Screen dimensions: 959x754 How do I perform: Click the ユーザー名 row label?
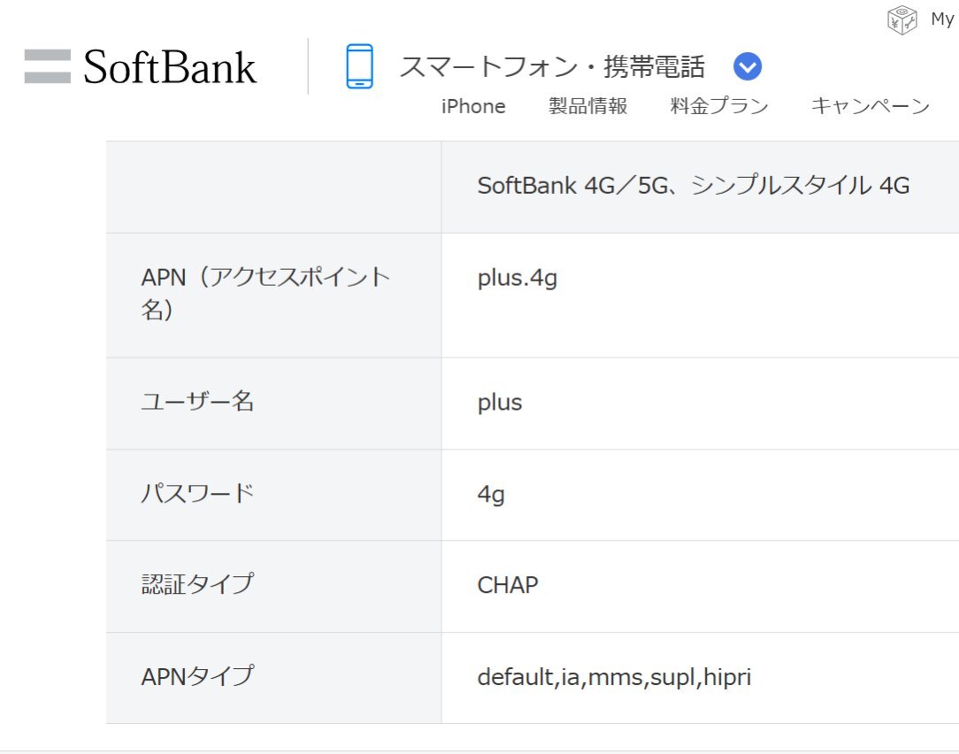197,402
